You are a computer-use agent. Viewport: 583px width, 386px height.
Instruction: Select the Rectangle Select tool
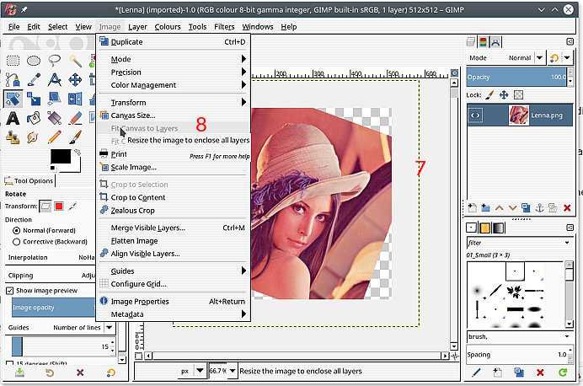[x=13, y=61]
